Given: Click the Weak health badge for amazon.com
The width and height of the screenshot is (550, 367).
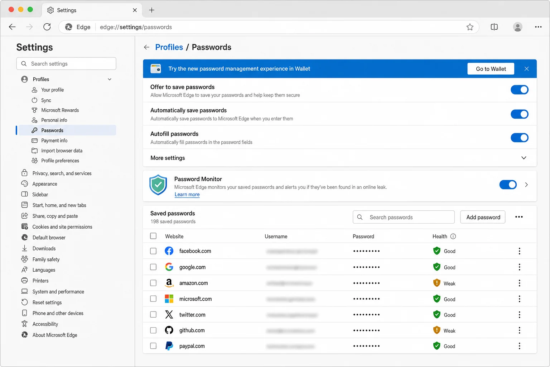Looking at the screenshot, I should tap(444, 283).
